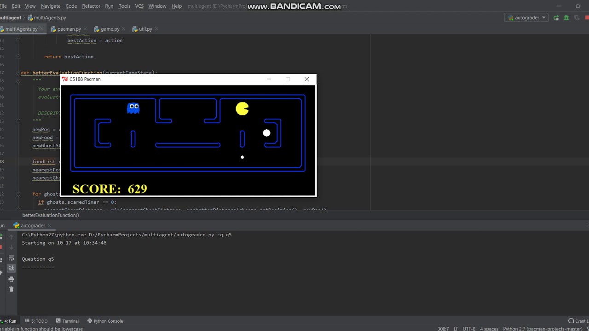The width and height of the screenshot is (589, 331).
Task: Click the SCORE: 629 text in Pacman
Action: (x=110, y=189)
